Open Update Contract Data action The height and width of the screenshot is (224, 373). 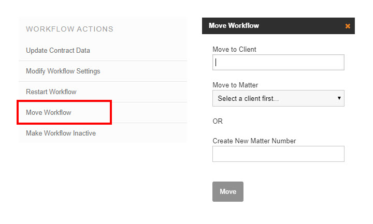(58, 51)
